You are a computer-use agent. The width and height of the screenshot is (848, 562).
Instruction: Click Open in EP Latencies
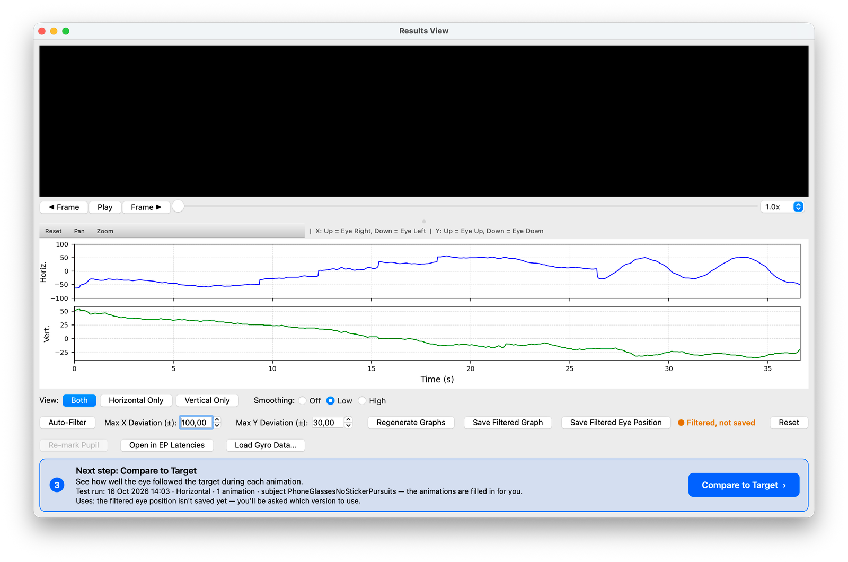tap(167, 445)
